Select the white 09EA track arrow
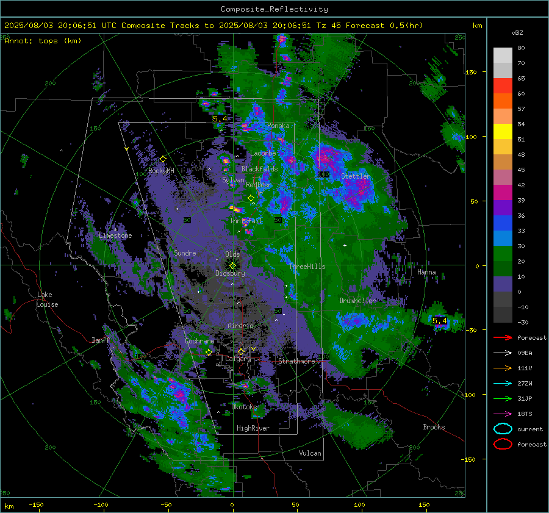549x513 pixels. click(x=503, y=353)
